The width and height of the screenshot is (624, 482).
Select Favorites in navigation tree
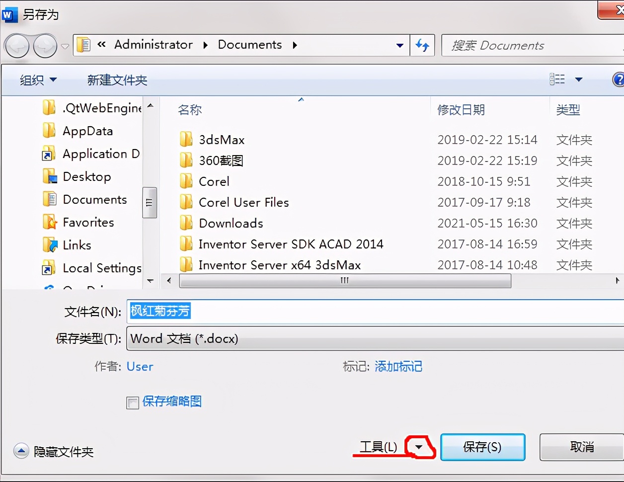tap(78, 222)
